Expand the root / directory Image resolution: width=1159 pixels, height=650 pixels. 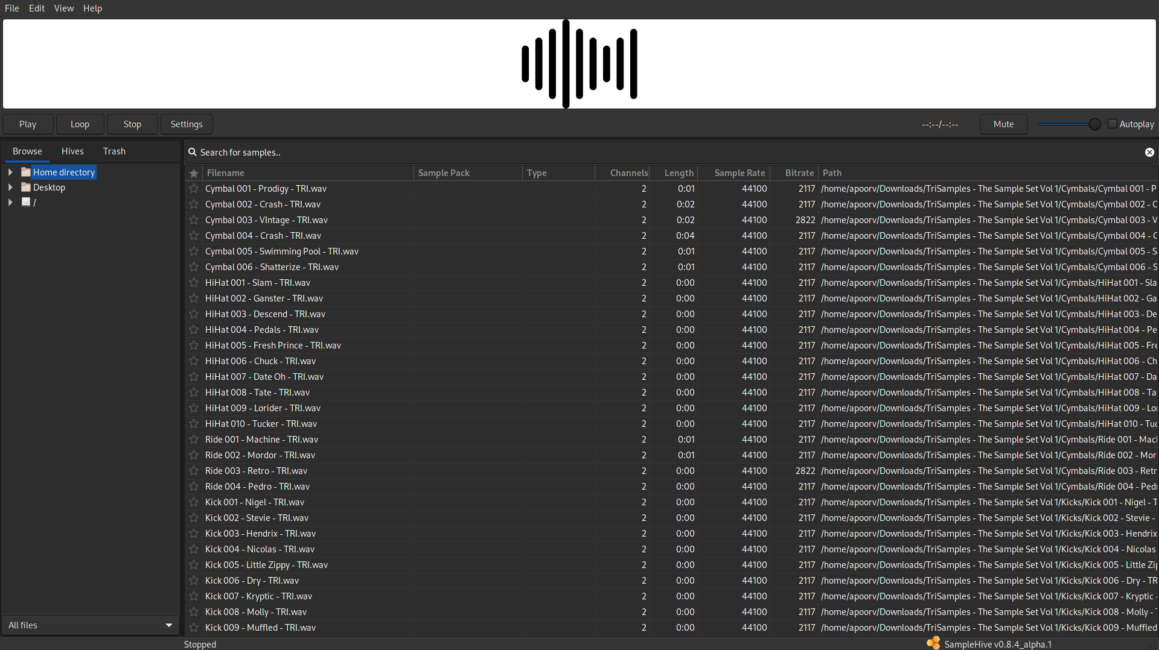click(10, 202)
